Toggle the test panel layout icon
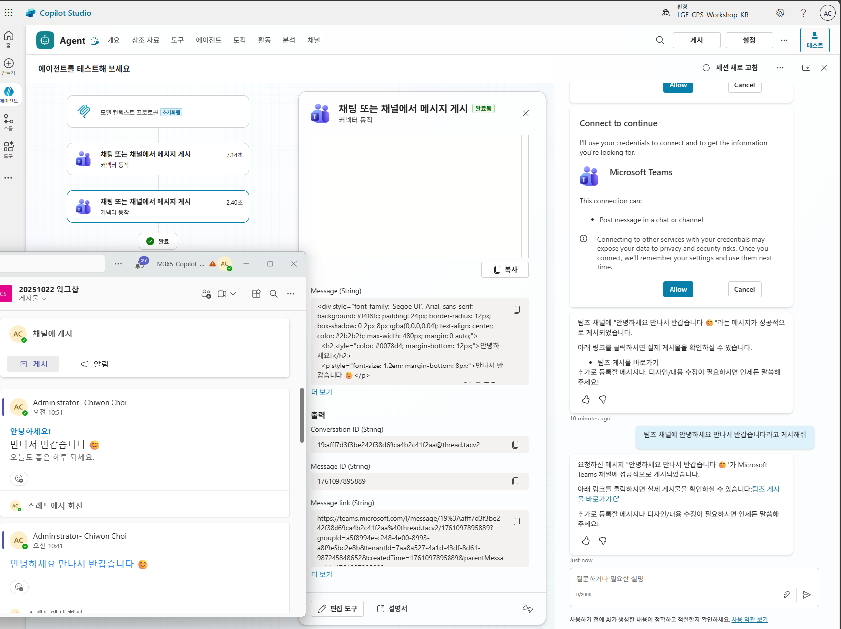This screenshot has height=629, width=841. point(806,68)
